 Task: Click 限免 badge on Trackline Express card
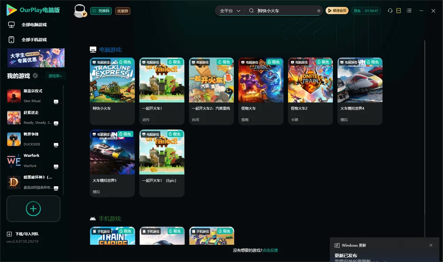point(125,62)
